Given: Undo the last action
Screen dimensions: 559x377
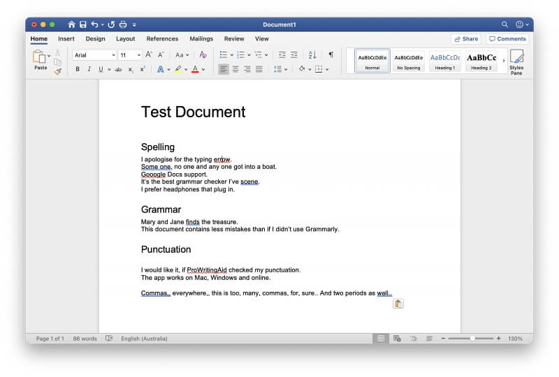Looking at the screenshot, I should (x=94, y=24).
